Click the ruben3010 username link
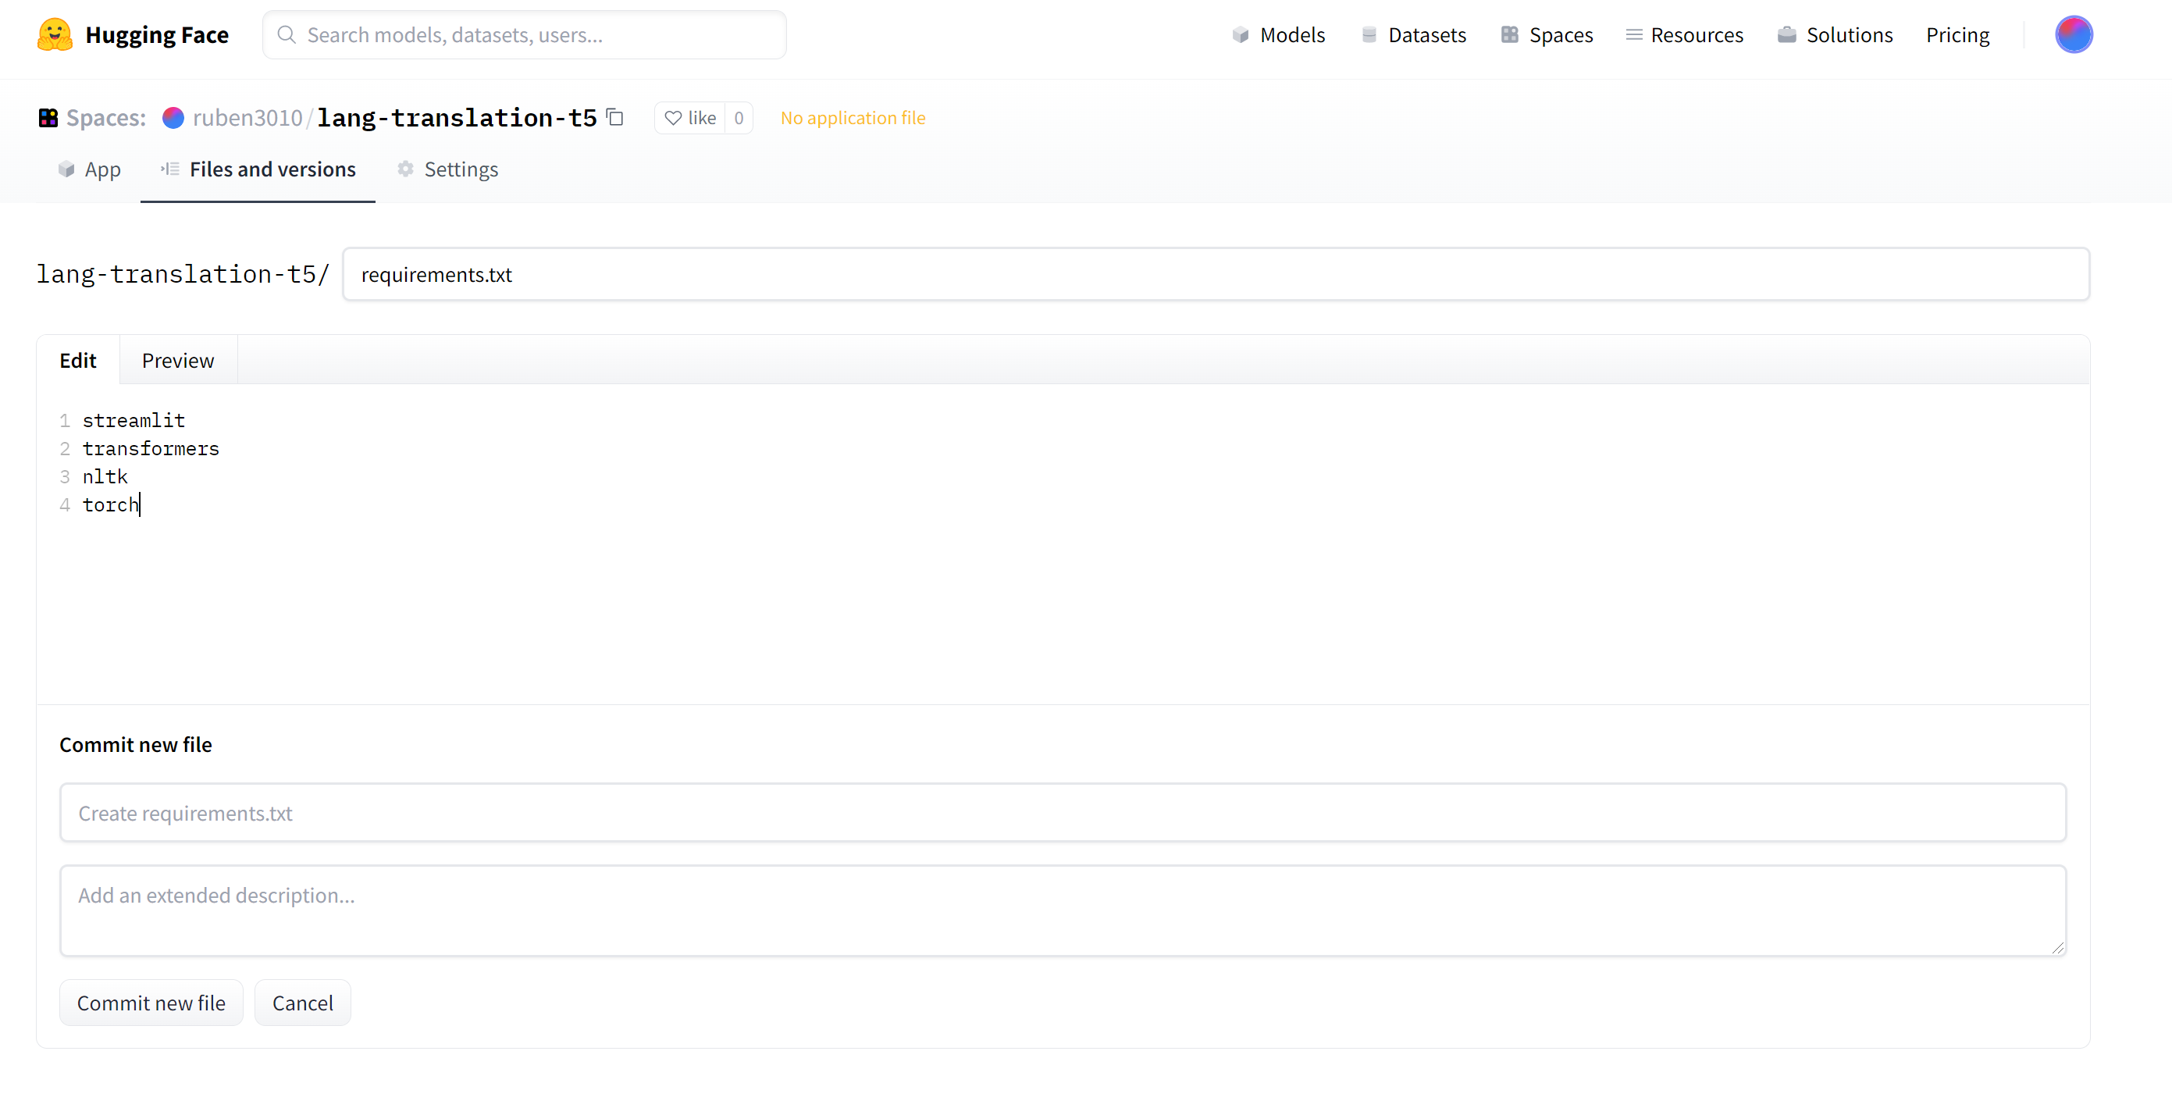2172x1108 pixels. point(247,118)
